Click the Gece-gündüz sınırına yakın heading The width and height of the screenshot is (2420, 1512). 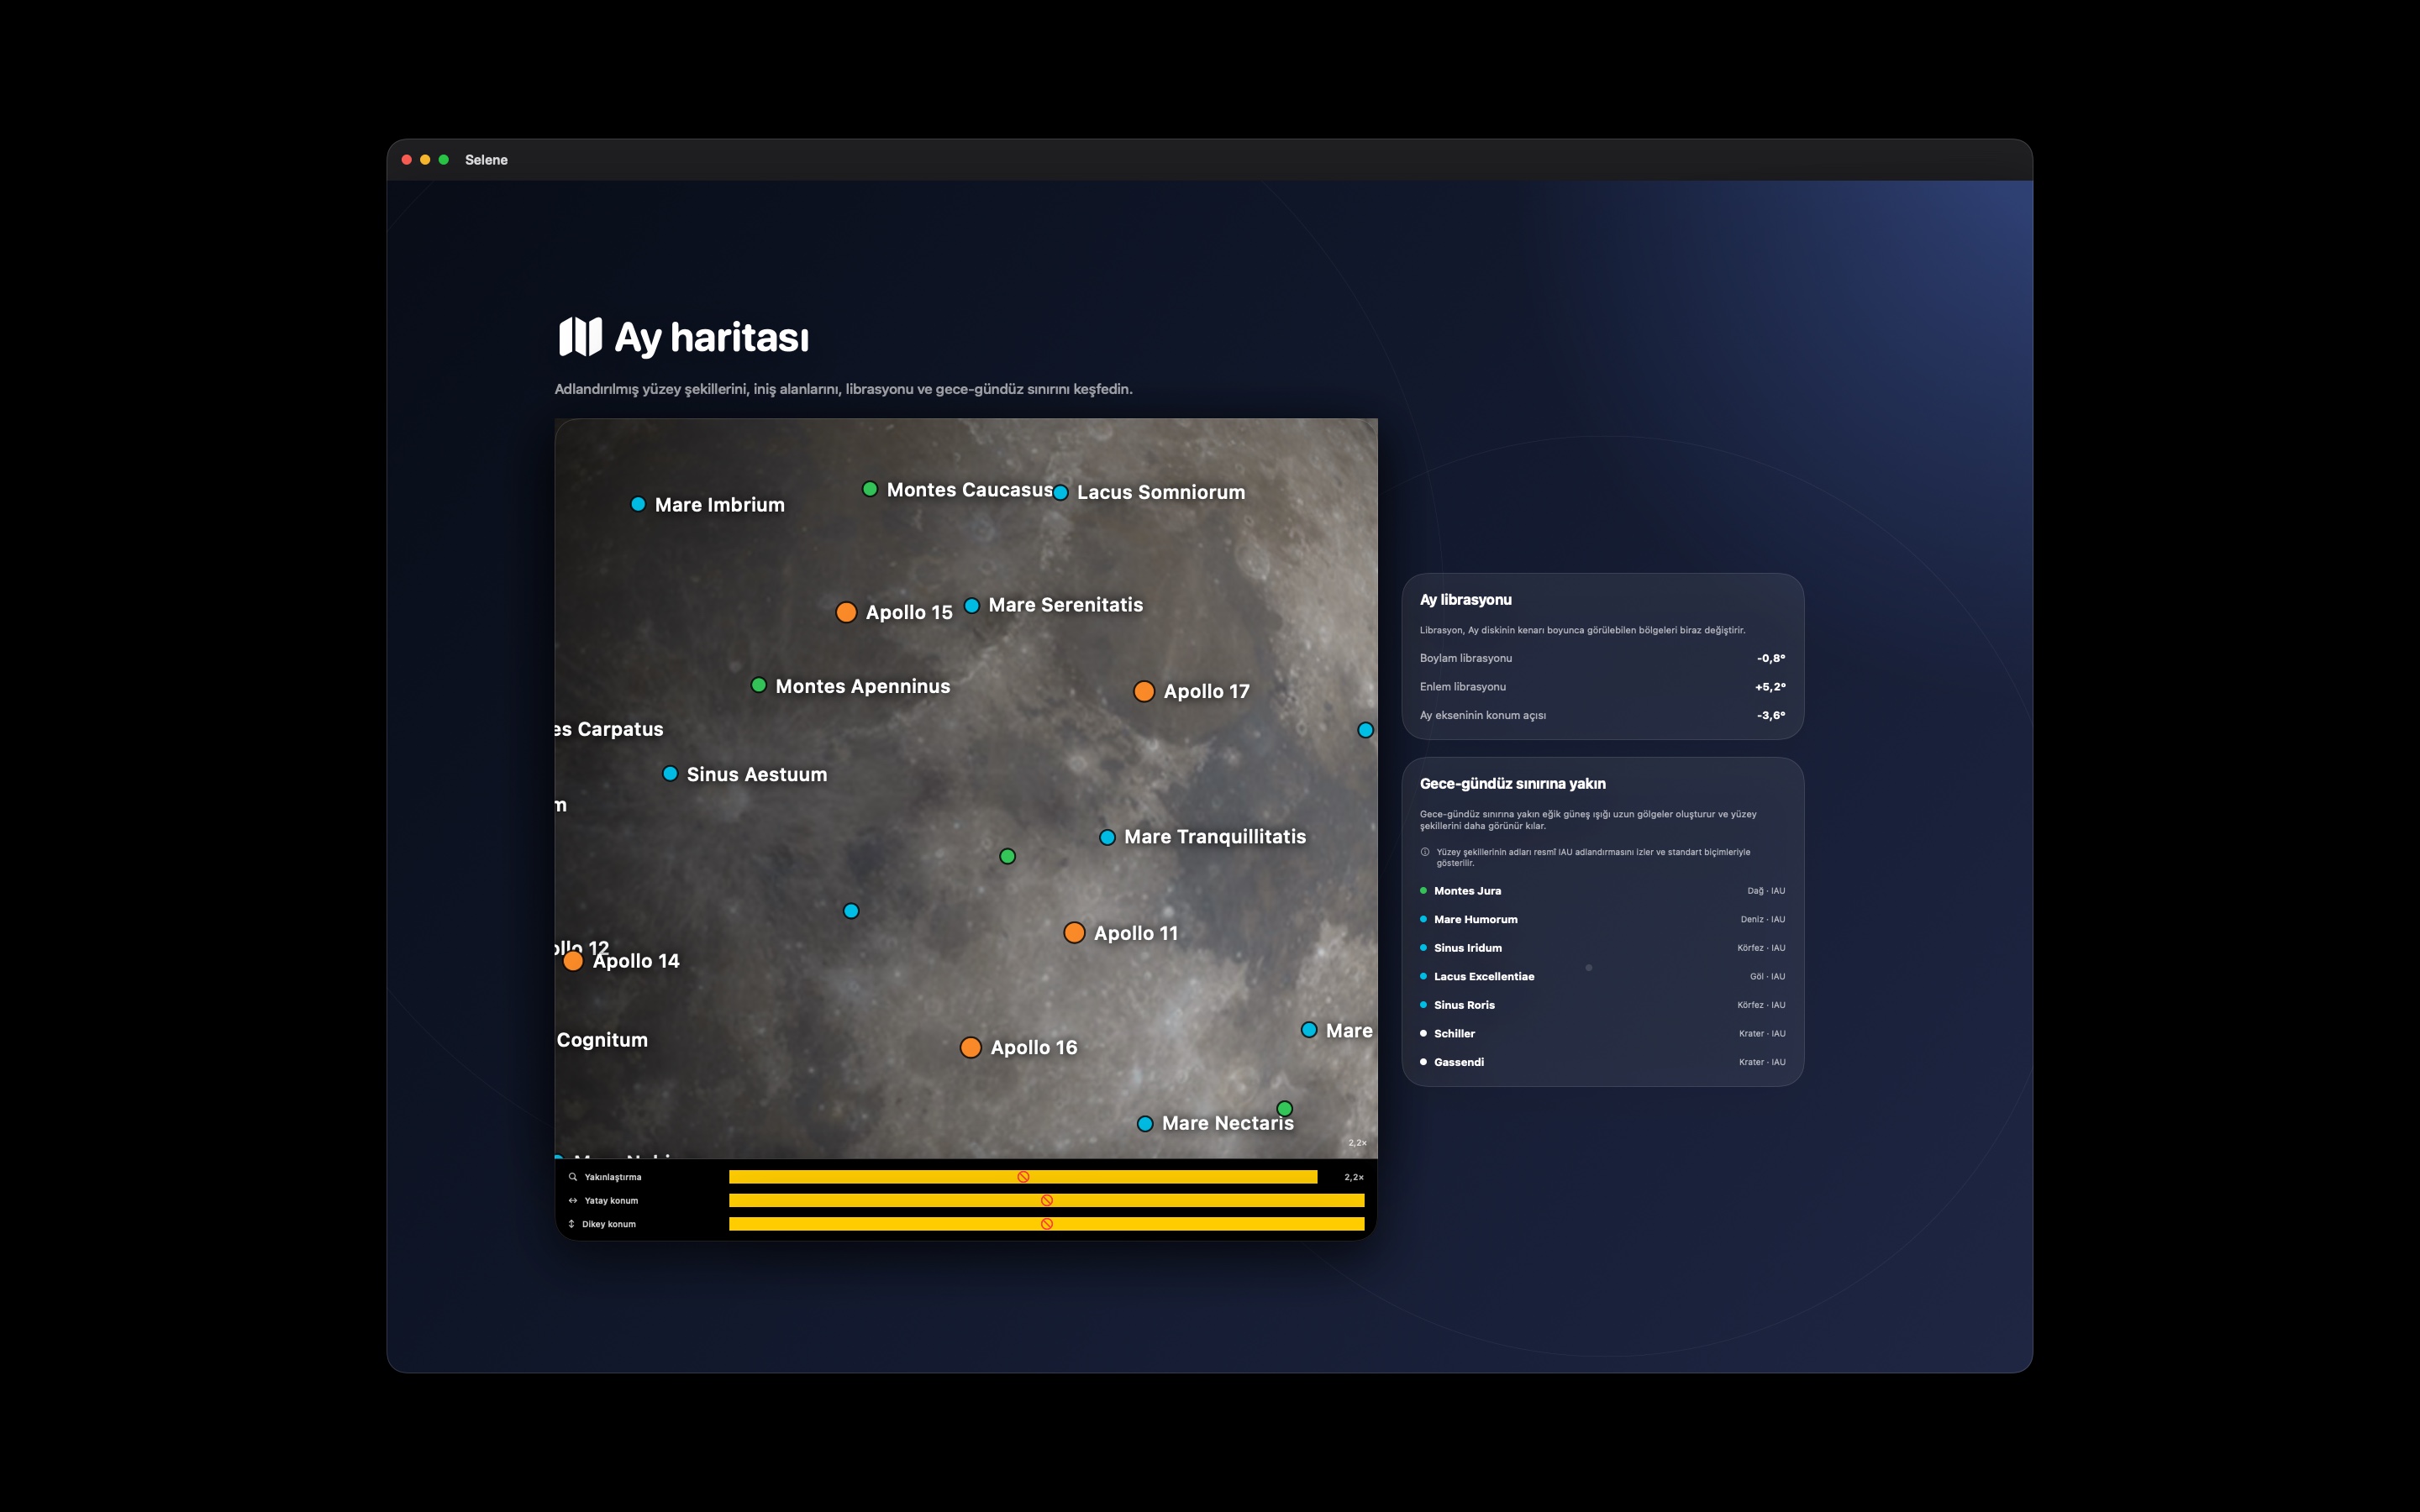point(1512,784)
